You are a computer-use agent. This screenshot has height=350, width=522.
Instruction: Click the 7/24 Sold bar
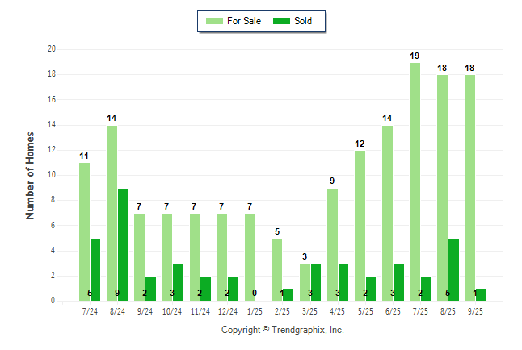click(x=95, y=269)
